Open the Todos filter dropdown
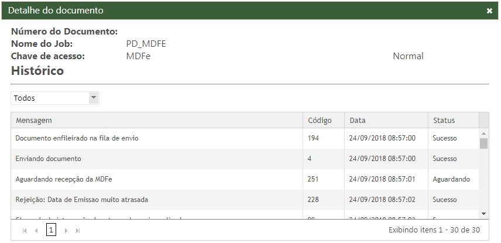Screen dimensions: 501x243 [50, 98]
